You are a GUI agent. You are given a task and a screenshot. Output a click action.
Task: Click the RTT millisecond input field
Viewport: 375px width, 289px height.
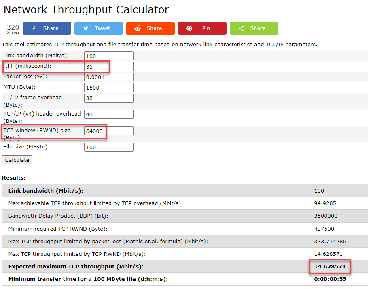pyautogui.click(x=109, y=66)
